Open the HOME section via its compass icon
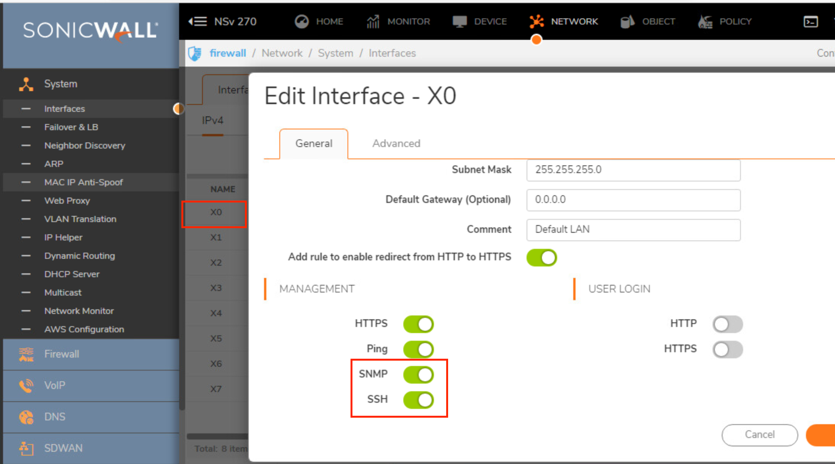This screenshot has width=835, height=464. (x=302, y=21)
